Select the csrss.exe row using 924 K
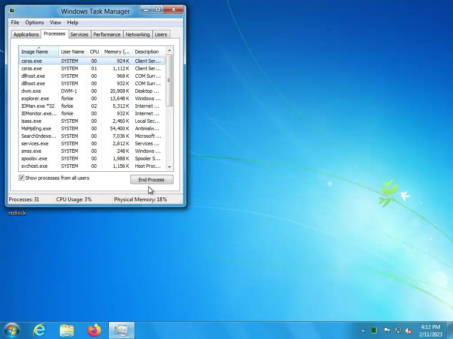Image resolution: width=453 pixels, height=339 pixels. tap(92, 61)
